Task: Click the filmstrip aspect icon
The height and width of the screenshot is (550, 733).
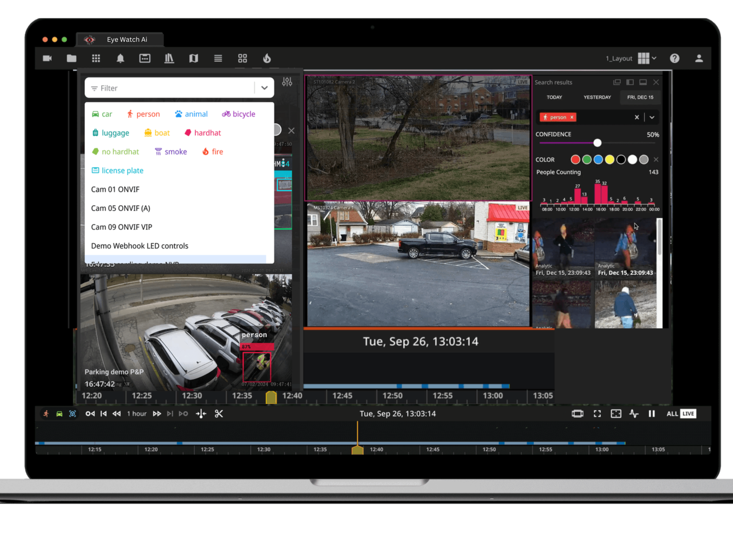Action: 578,414
